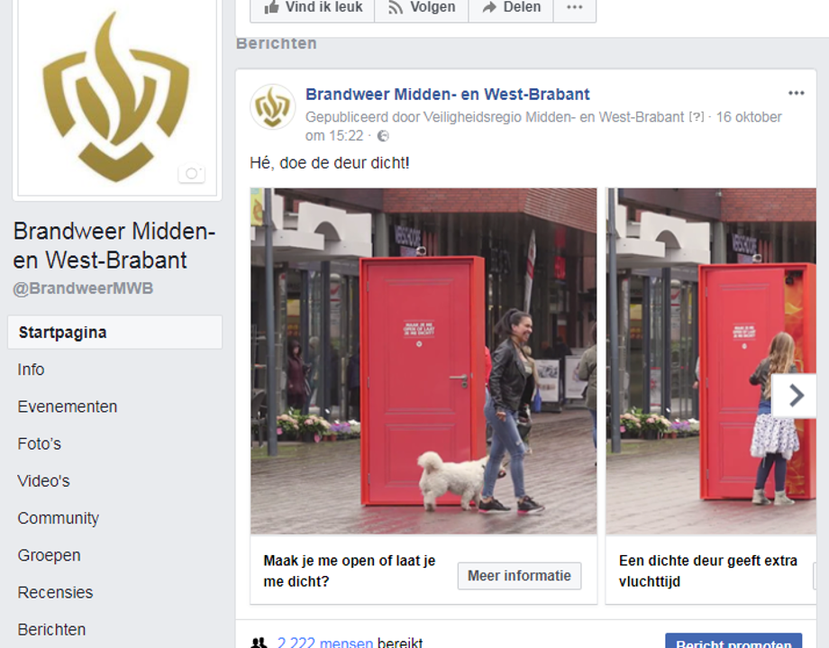The width and height of the screenshot is (829, 648).
Task: Select Startpagina in the sidebar
Action: (x=114, y=333)
